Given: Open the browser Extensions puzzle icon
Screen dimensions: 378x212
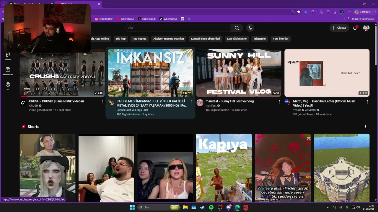Looking at the screenshot, I should 313,12.
